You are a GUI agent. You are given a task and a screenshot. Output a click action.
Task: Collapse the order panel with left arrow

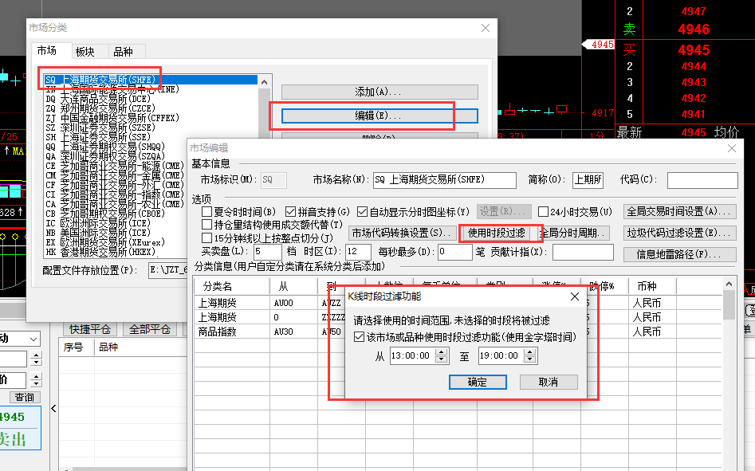point(53,409)
